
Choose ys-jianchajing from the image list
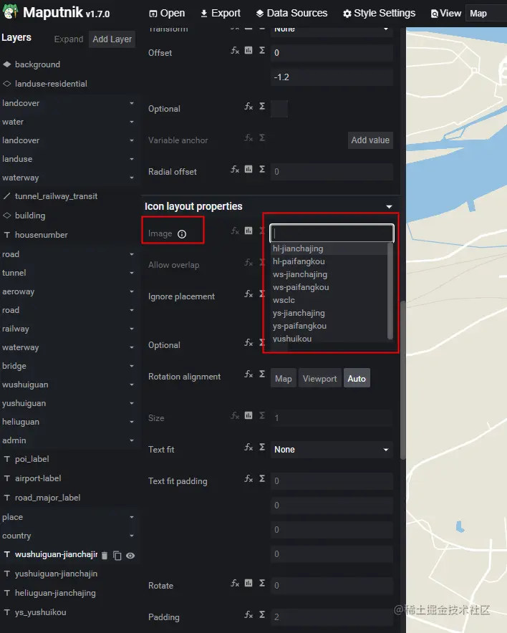coord(329,313)
